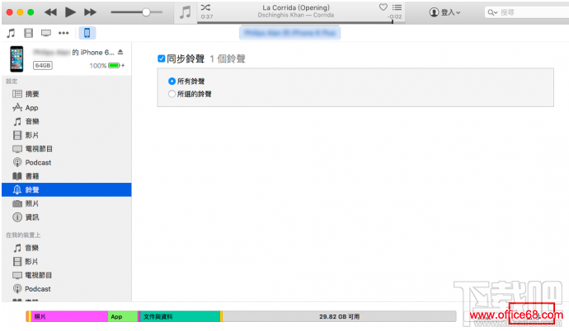569x331 pixels.
Task: Love the song with the heart icon
Action: pyautogui.click(x=383, y=7)
